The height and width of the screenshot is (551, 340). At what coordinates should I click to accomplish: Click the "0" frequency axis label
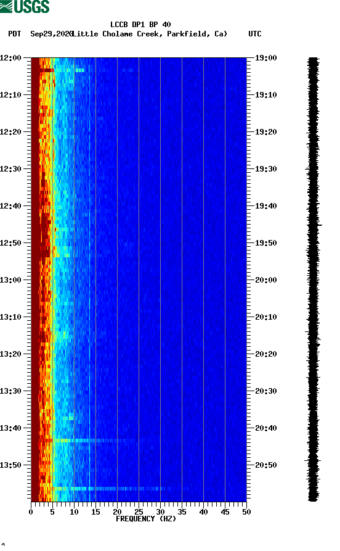tap(31, 512)
